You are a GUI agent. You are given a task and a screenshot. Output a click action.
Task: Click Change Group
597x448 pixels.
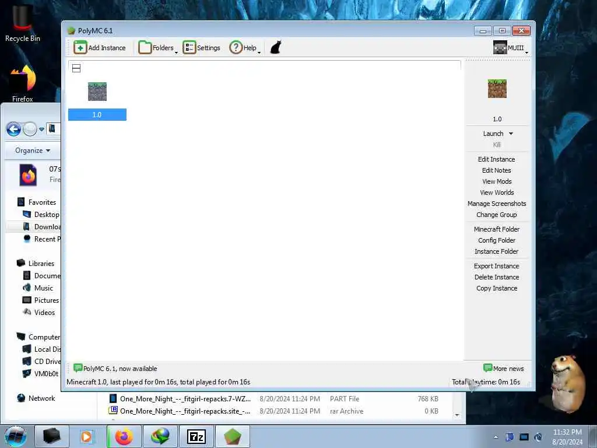[x=497, y=215]
